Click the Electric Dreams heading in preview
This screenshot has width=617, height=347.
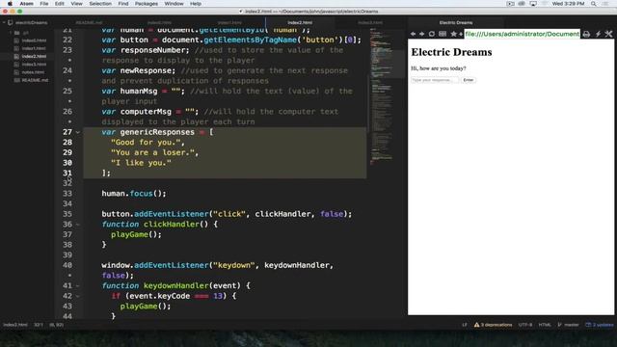(451, 52)
